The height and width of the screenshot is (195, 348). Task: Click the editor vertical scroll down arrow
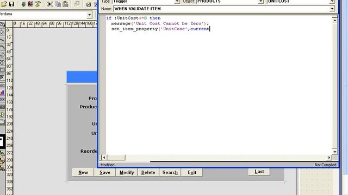click(335, 152)
